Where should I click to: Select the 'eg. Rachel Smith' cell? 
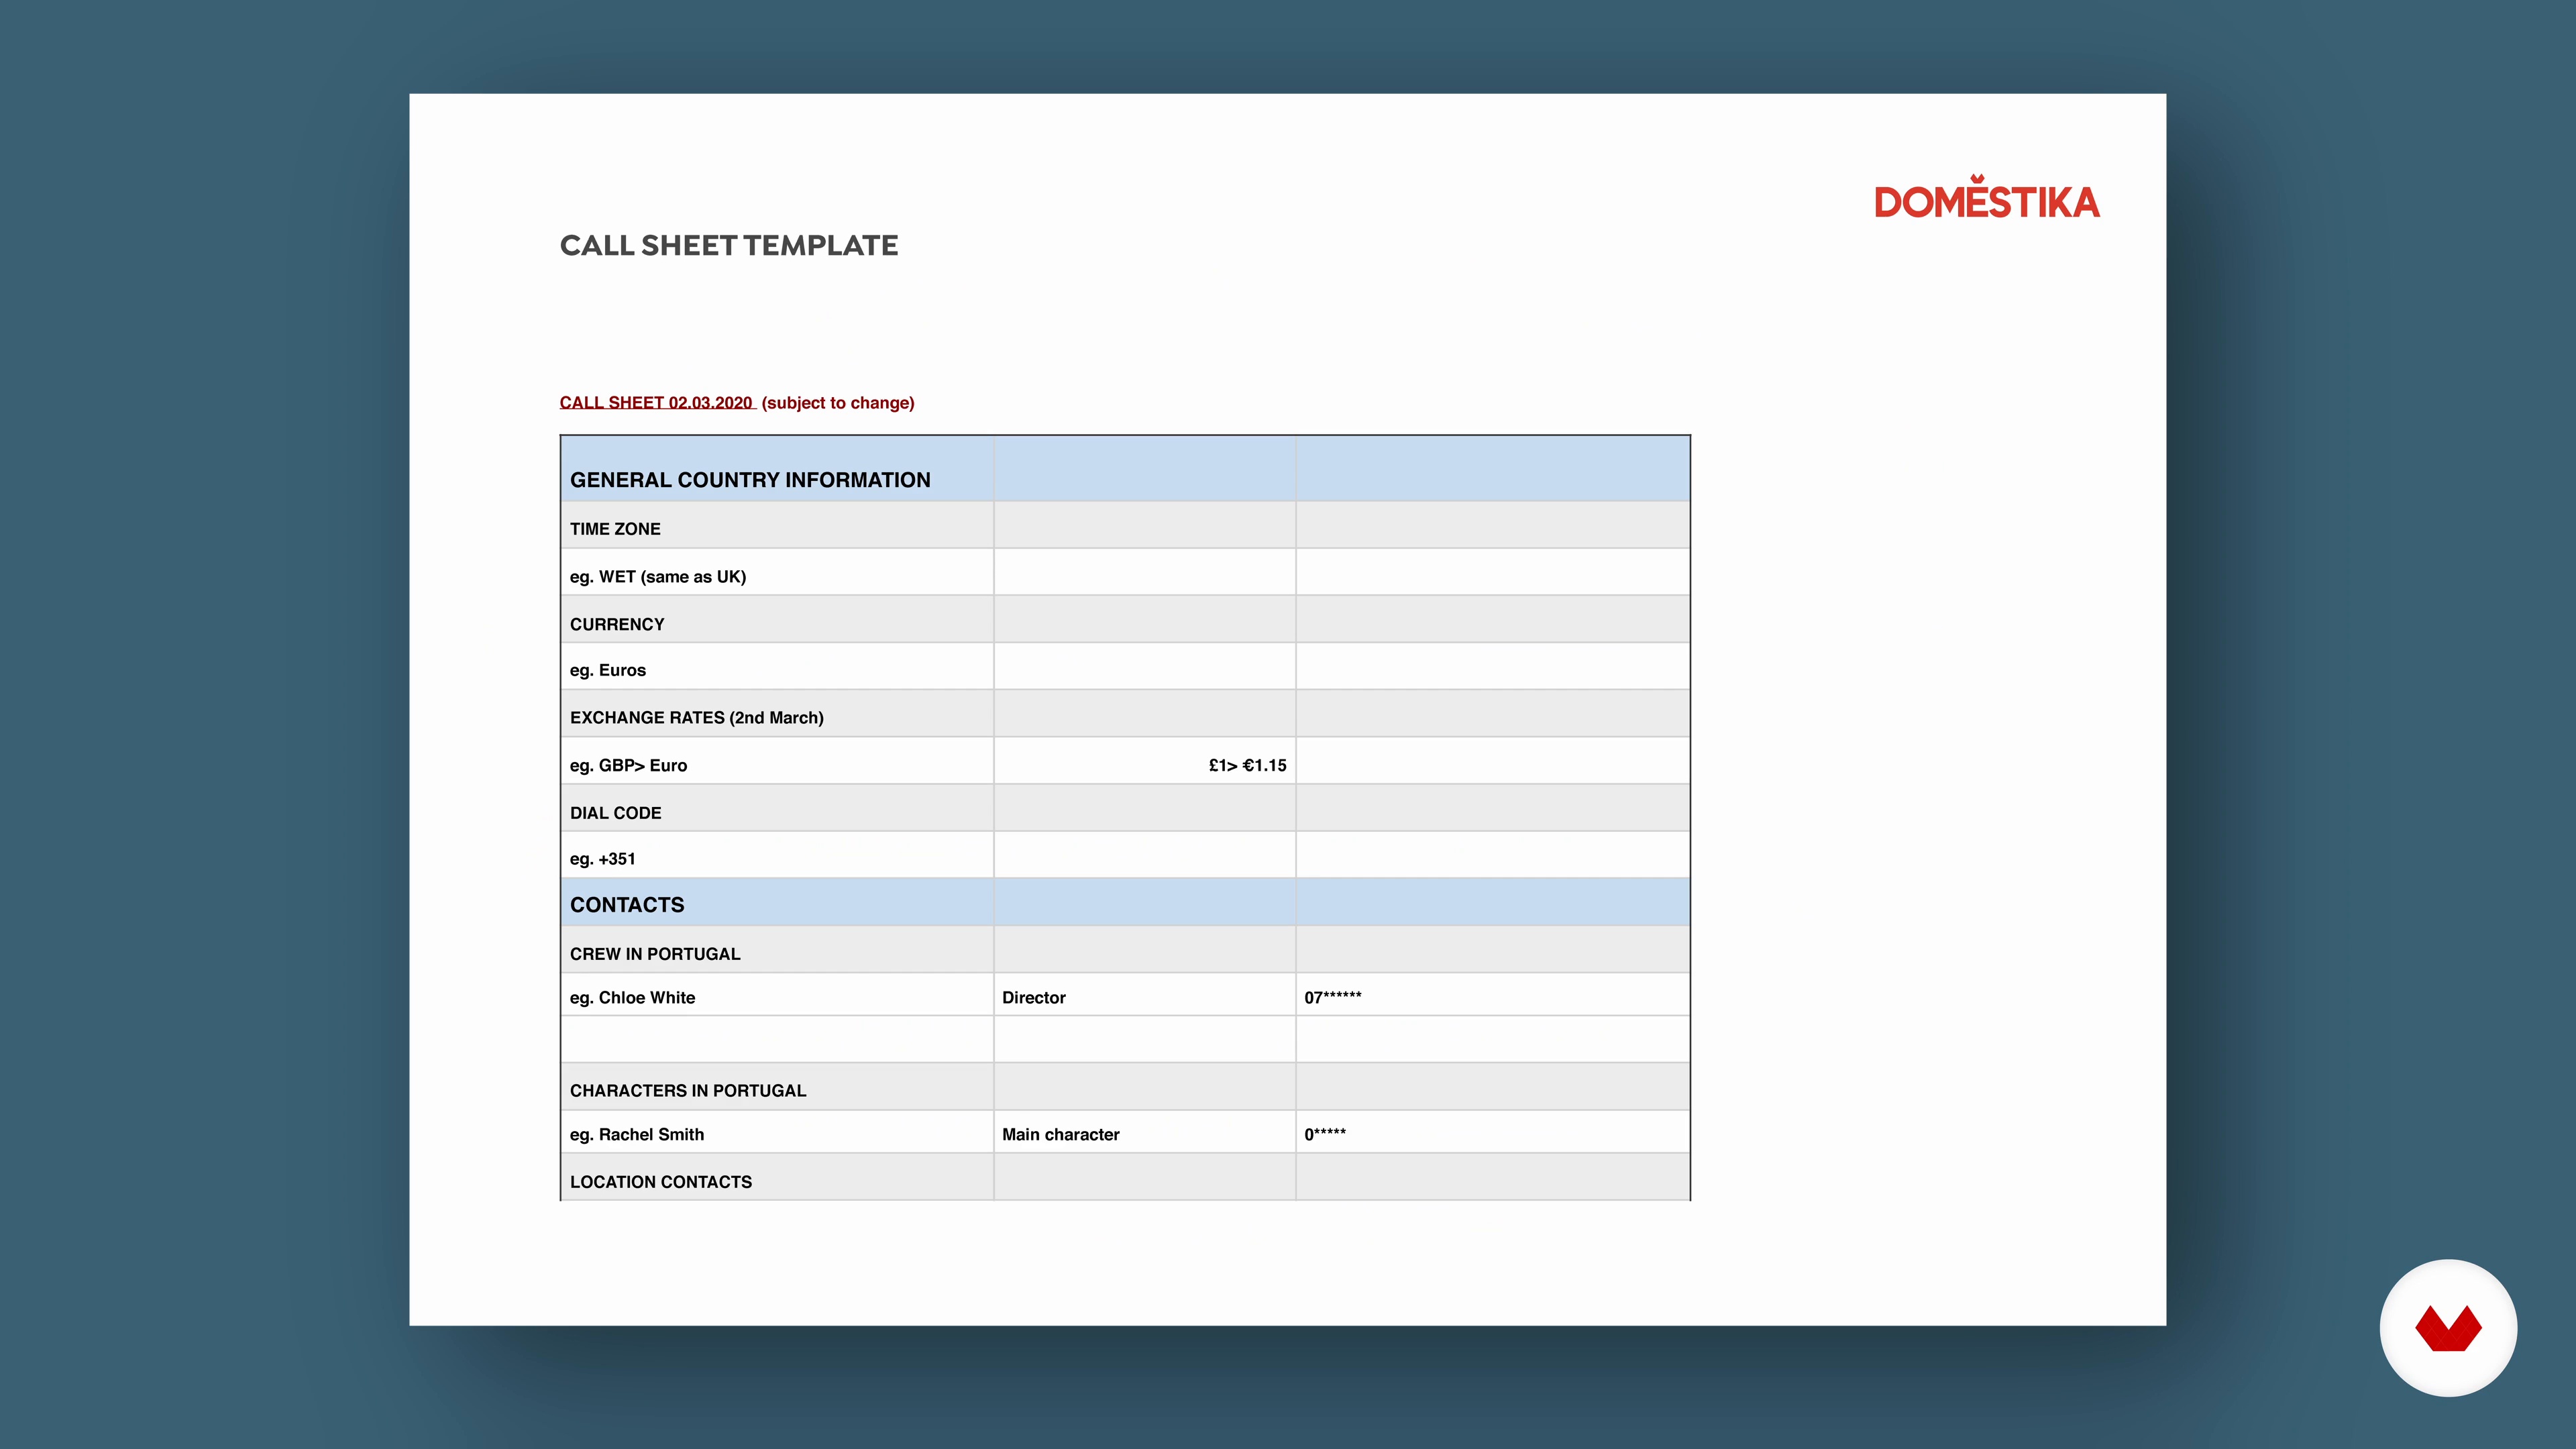tap(777, 1132)
